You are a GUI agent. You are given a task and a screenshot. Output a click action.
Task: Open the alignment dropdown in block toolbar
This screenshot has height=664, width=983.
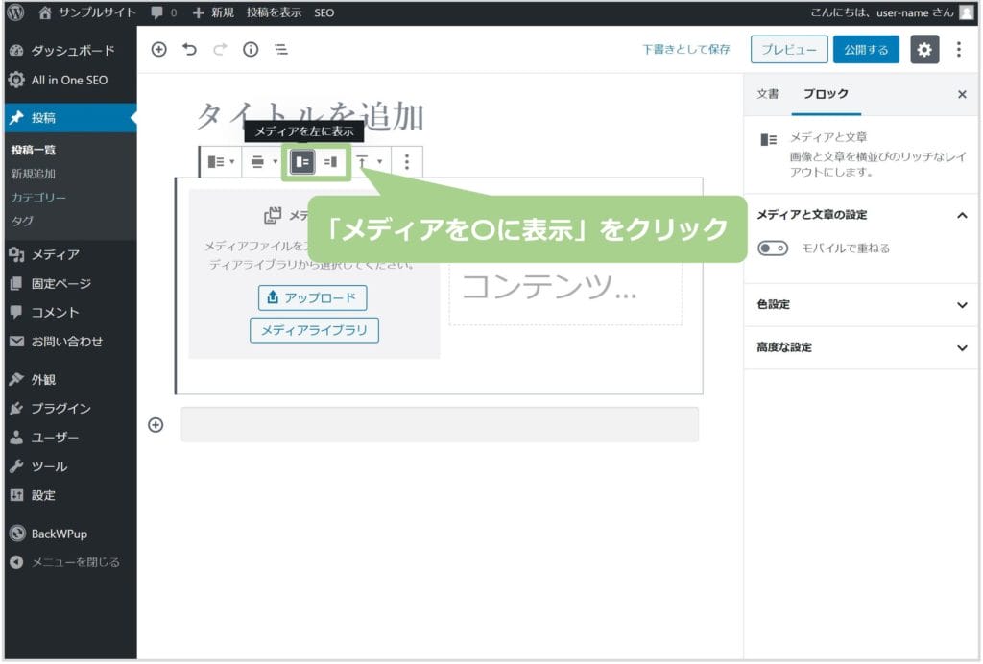click(263, 162)
